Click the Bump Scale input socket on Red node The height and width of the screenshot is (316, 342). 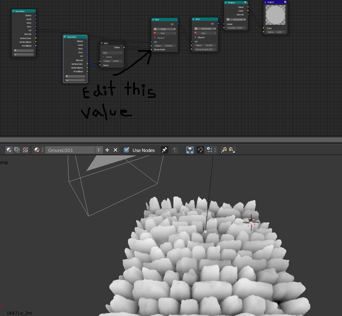pos(151,50)
